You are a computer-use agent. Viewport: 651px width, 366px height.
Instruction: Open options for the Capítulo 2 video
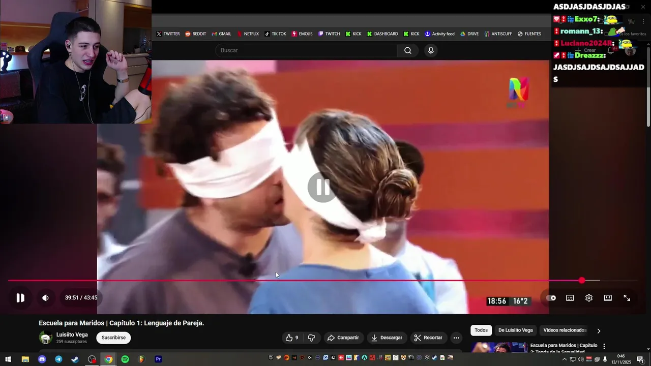(x=604, y=346)
